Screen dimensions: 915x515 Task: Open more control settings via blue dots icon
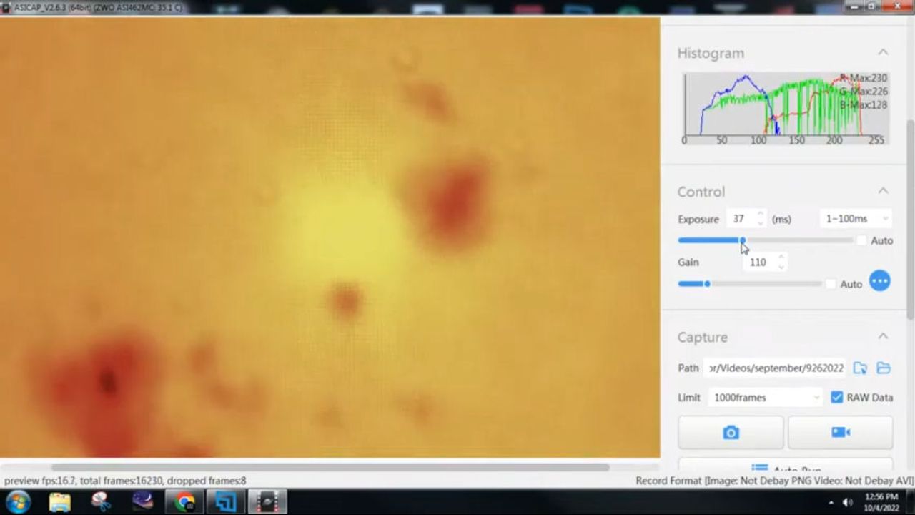pos(879,281)
